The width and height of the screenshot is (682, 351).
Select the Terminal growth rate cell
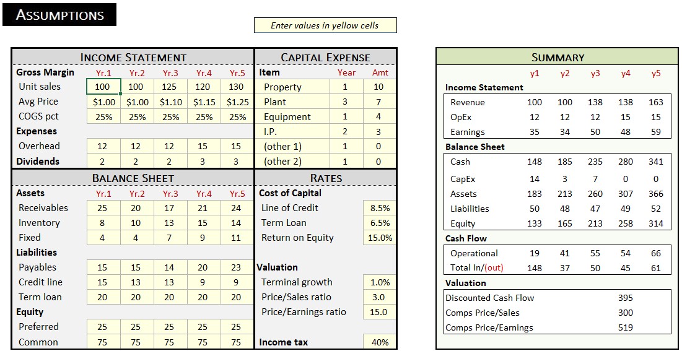coord(379,282)
